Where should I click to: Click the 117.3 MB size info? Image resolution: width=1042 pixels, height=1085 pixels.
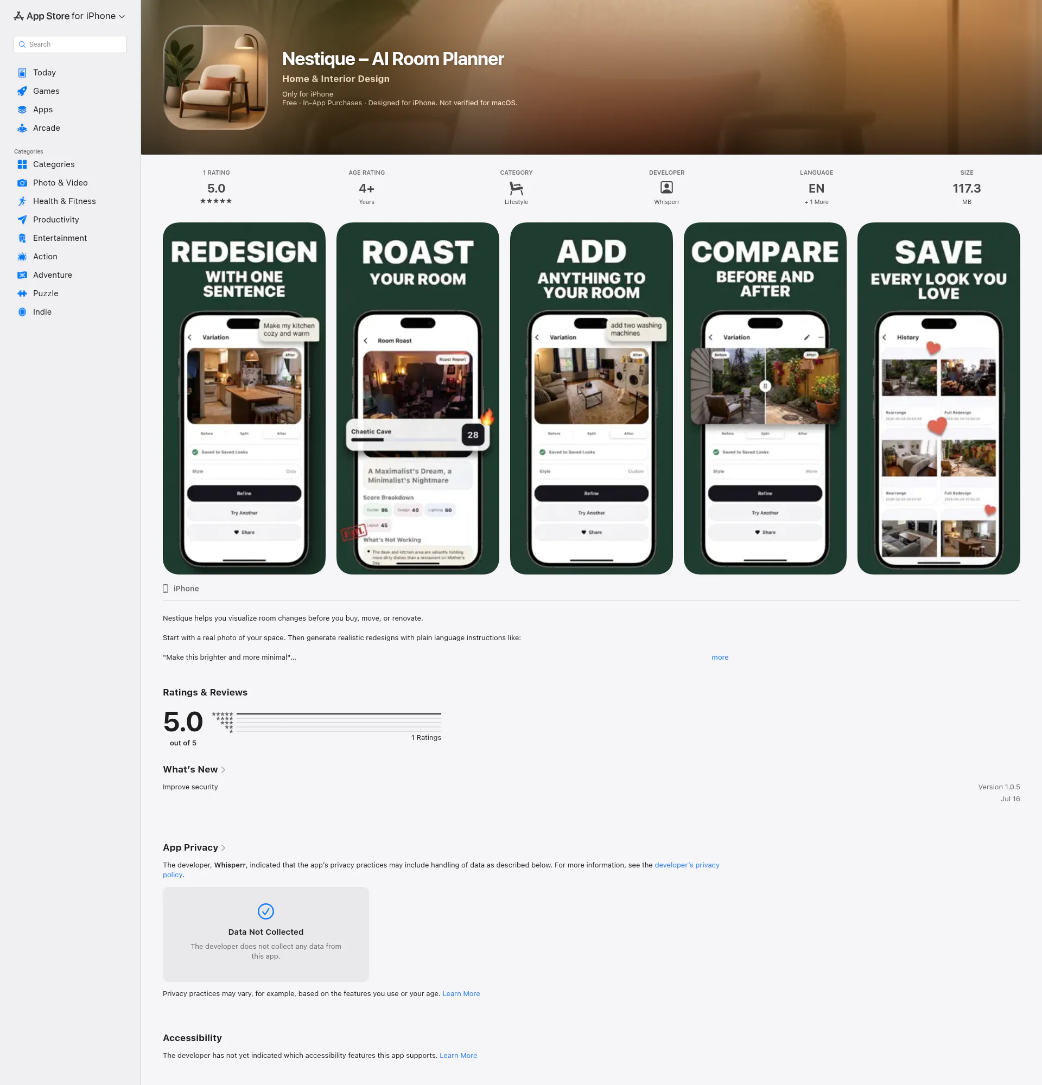pyautogui.click(x=967, y=188)
